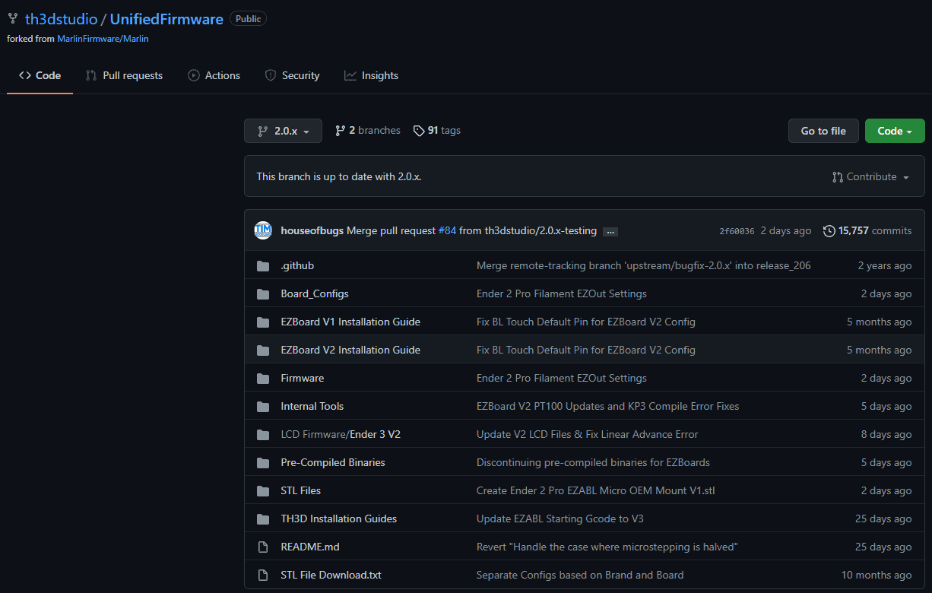Click the README.md file icon
Screen dimensions: 932x593
tap(263, 547)
